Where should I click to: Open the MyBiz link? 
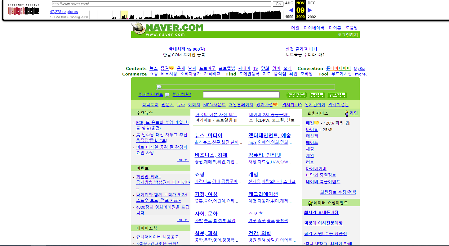tap(359, 68)
